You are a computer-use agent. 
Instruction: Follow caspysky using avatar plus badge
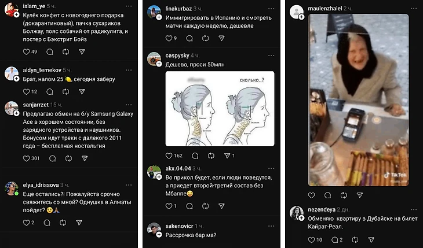tap(159, 64)
